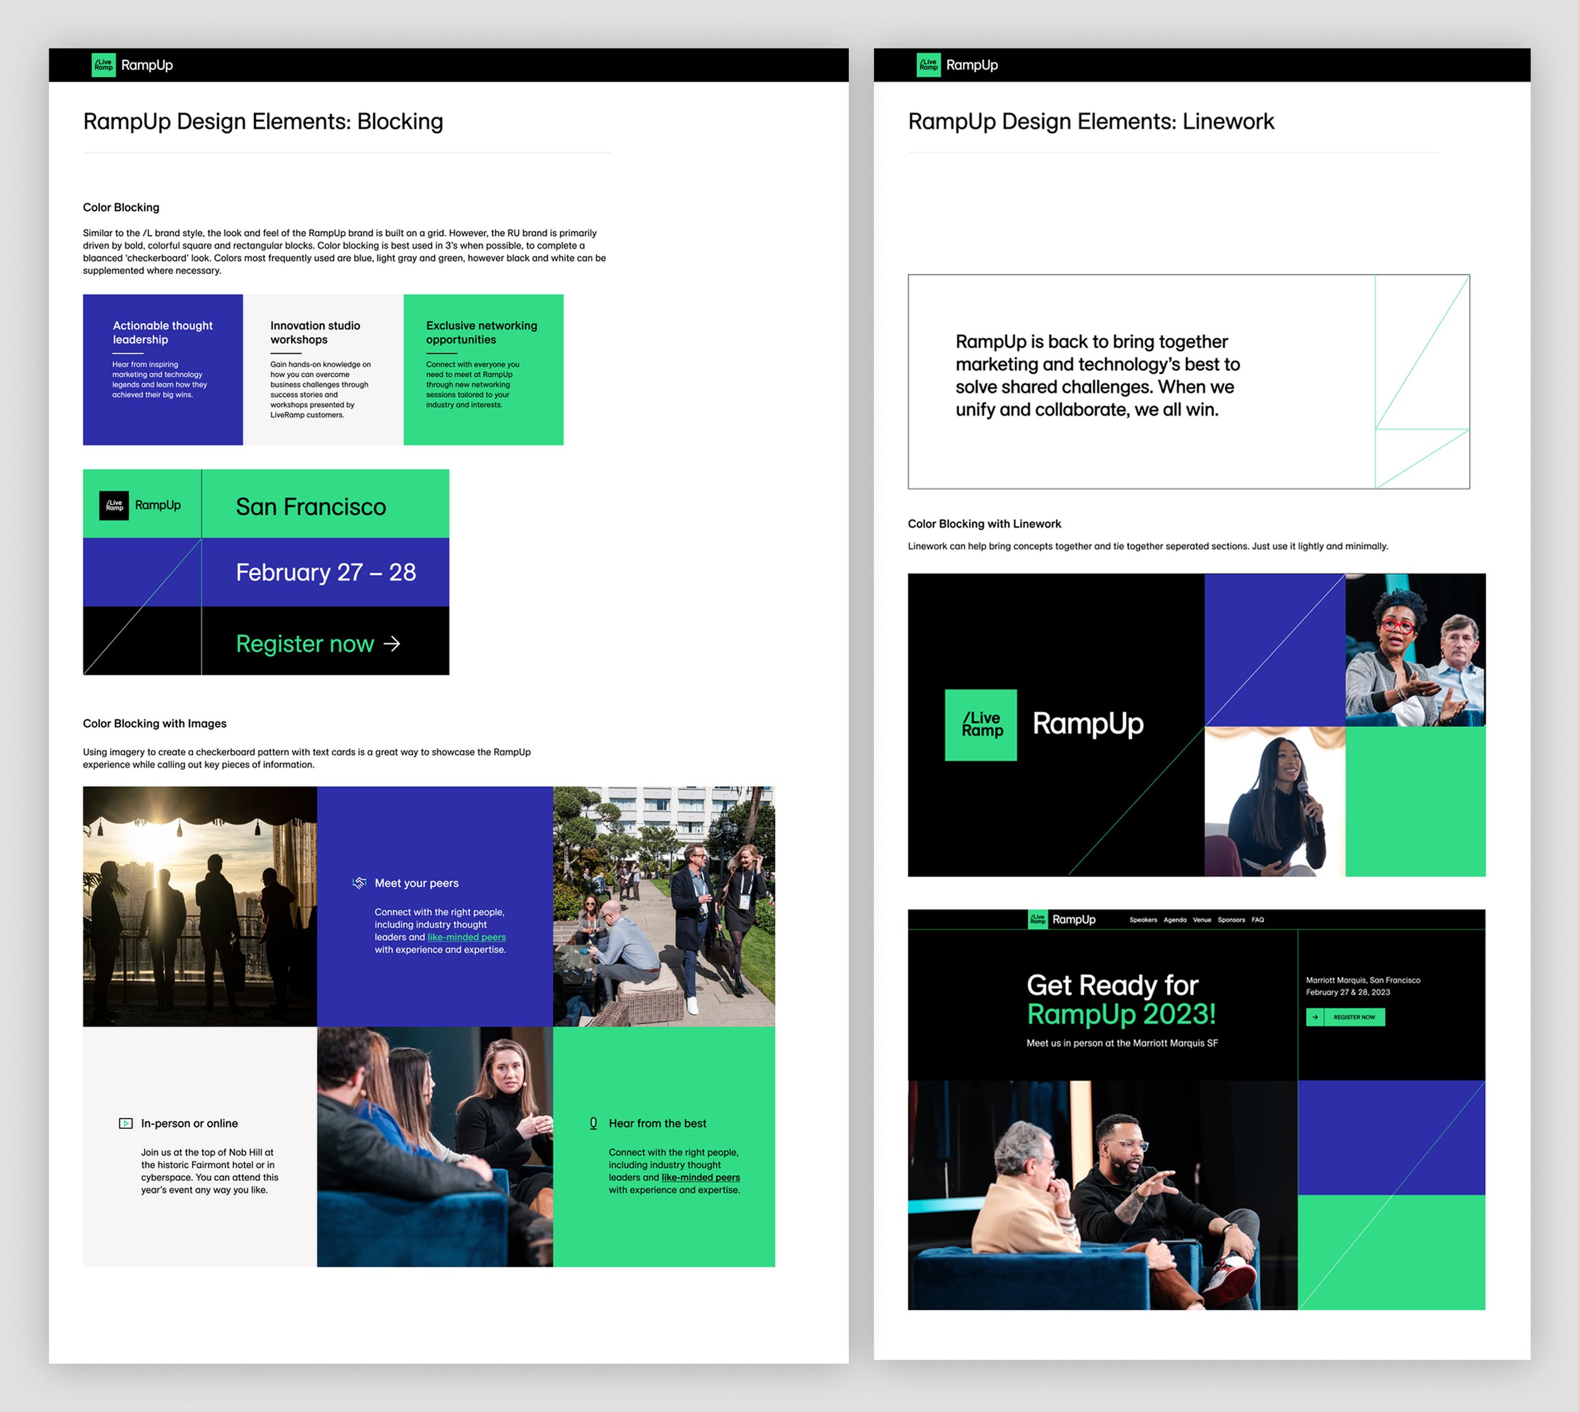Click the LiveRamp logo in the Linework page header
1579x1412 pixels.
pyautogui.click(x=928, y=65)
